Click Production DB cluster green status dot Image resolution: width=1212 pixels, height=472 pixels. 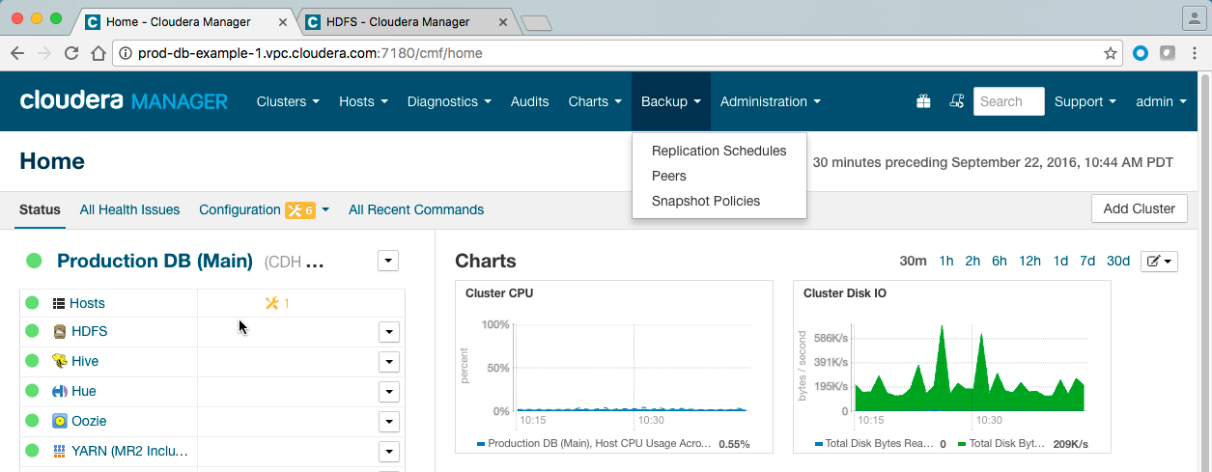click(x=34, y=261)
